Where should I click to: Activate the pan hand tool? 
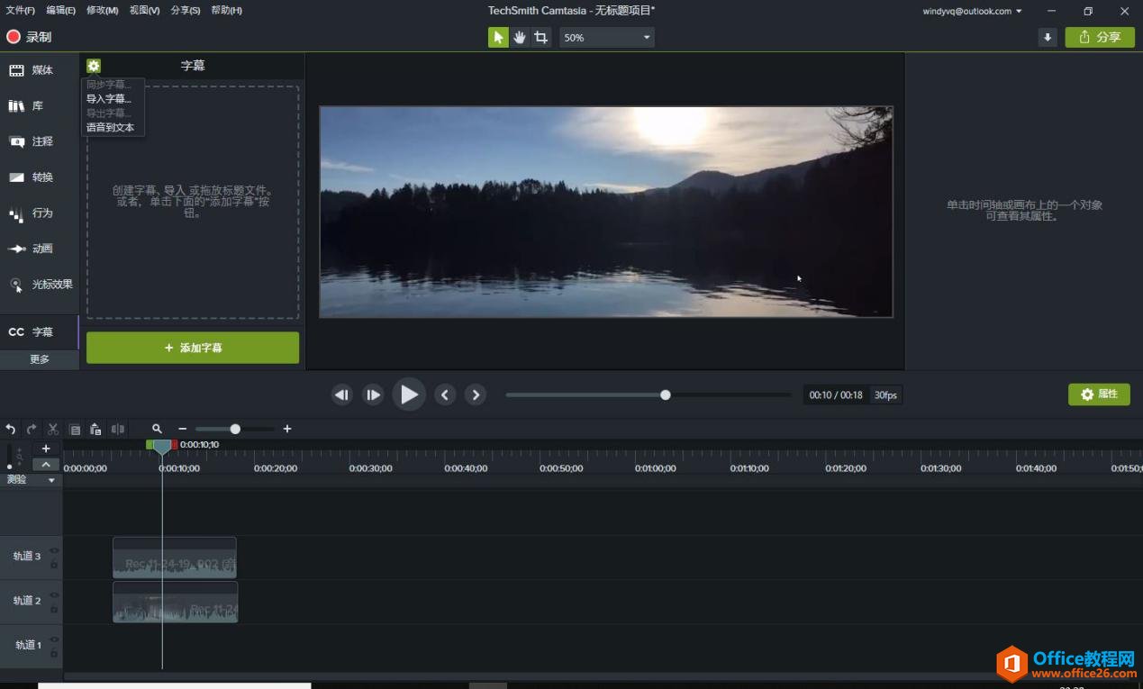tap(520, 37)
